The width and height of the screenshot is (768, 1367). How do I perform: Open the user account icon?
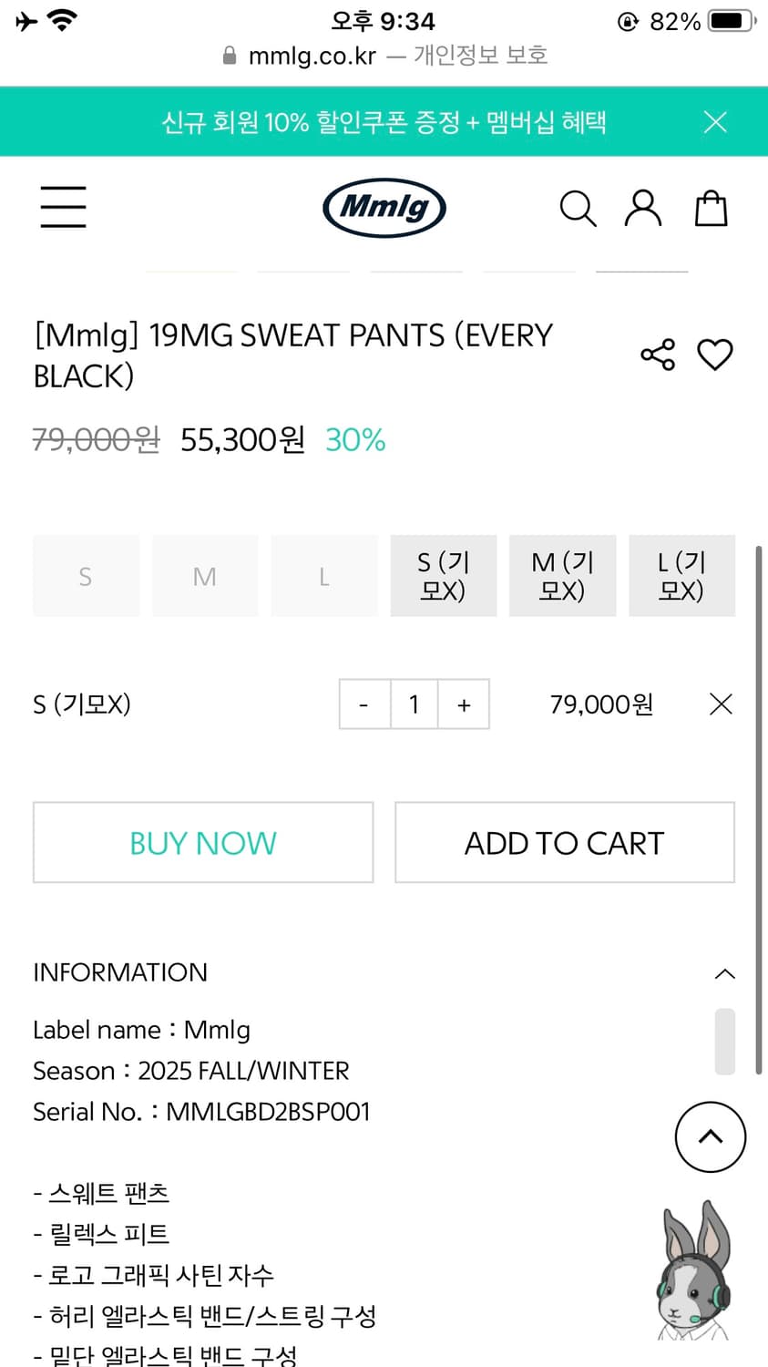[642, 209]
